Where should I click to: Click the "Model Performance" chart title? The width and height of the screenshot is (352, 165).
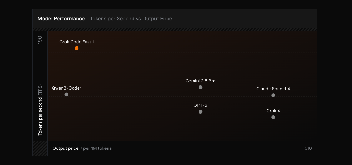point(61,19)
